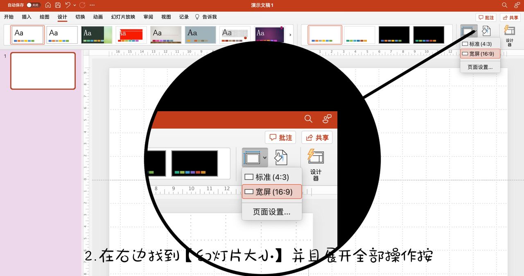This screenshot has width=524, height=276.
Task: Click the real title bar's Search magnifier icon
Action: click(x=505, y=5)
